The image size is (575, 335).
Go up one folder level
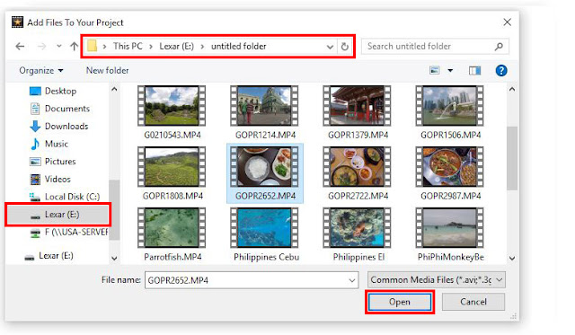click(x=74, y=46)
